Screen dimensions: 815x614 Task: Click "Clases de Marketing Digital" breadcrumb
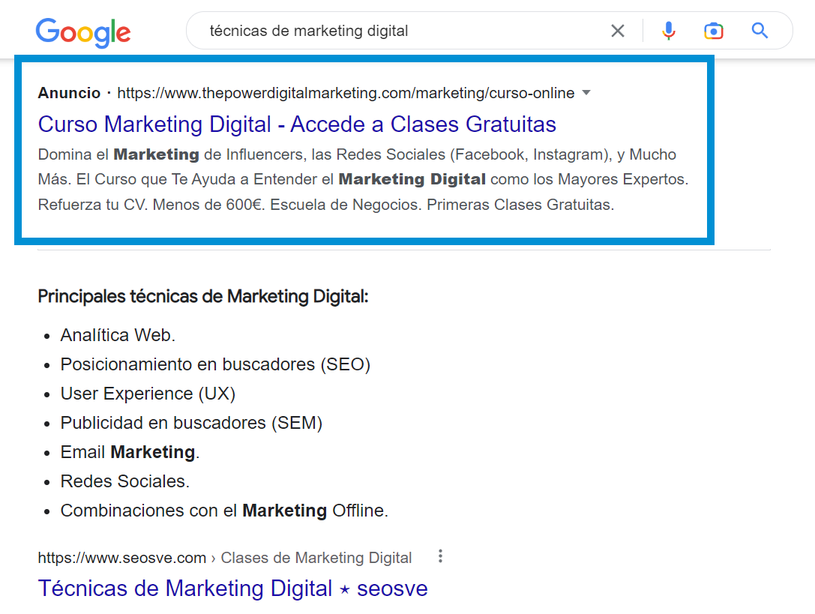[316, 558]
